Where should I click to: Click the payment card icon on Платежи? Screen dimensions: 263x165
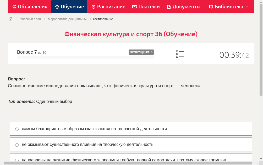pyautogui.click(x=134, y=7)
